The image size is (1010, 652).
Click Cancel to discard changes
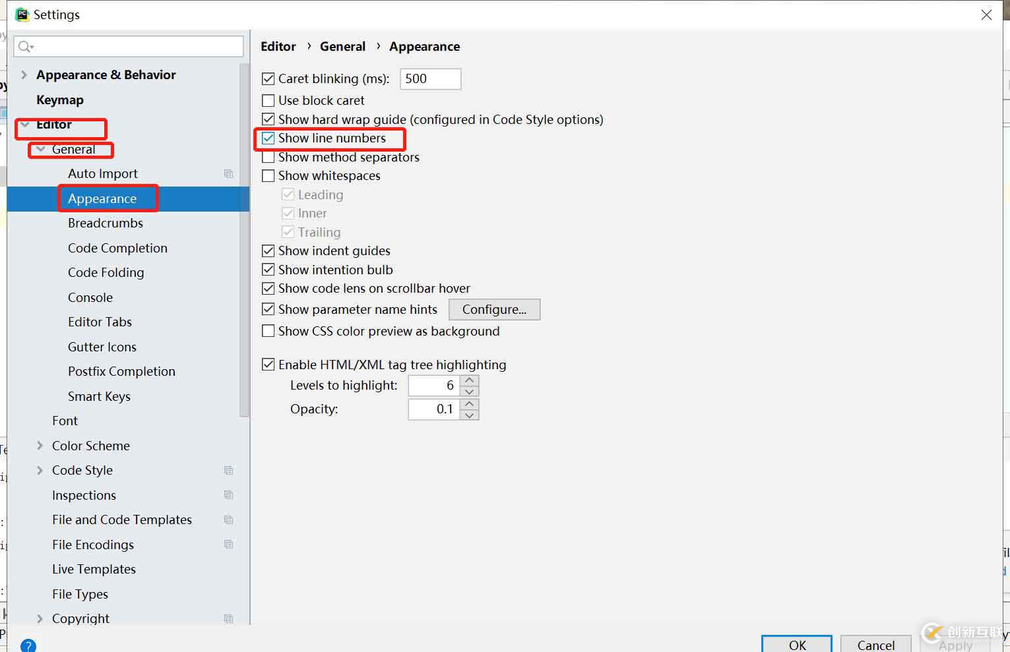coord(875,644)
